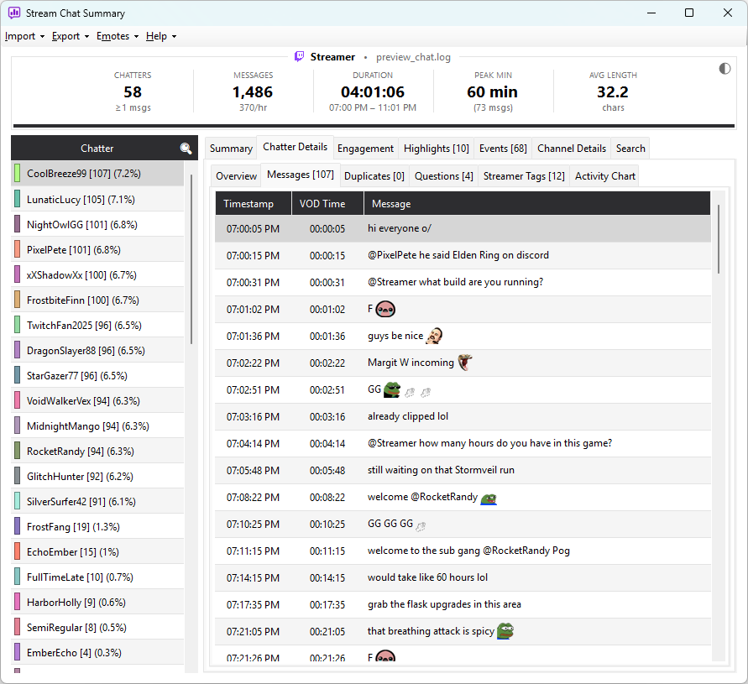
Task: Select chatter GlitchHunter [92]
Action: pyautogui.click(x=97, y=477)
